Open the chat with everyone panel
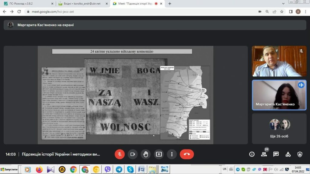 pos(276,154)
